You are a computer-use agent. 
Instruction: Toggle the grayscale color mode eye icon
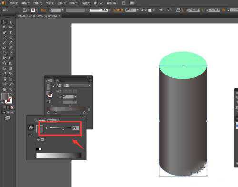click(x=30, y=128)
